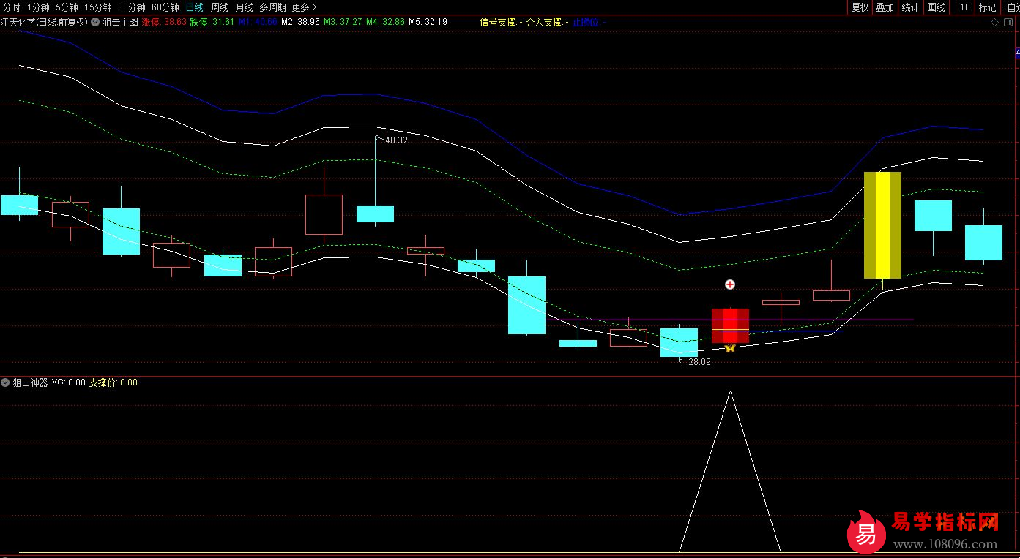Click the red plus marker above red candle
This screenshot has height=558, width=1020.
(730, 284)
